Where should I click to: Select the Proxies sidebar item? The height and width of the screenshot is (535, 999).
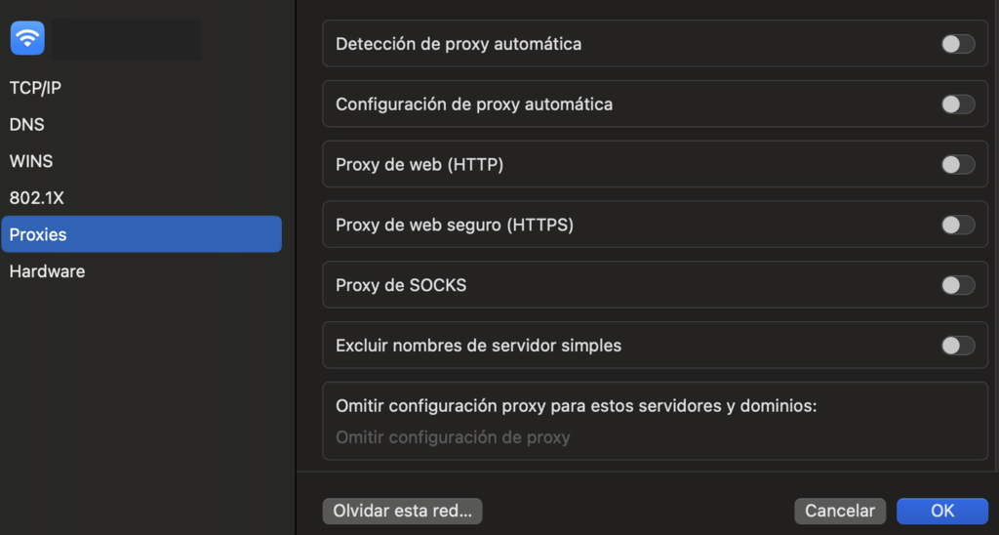coord(141,234)
